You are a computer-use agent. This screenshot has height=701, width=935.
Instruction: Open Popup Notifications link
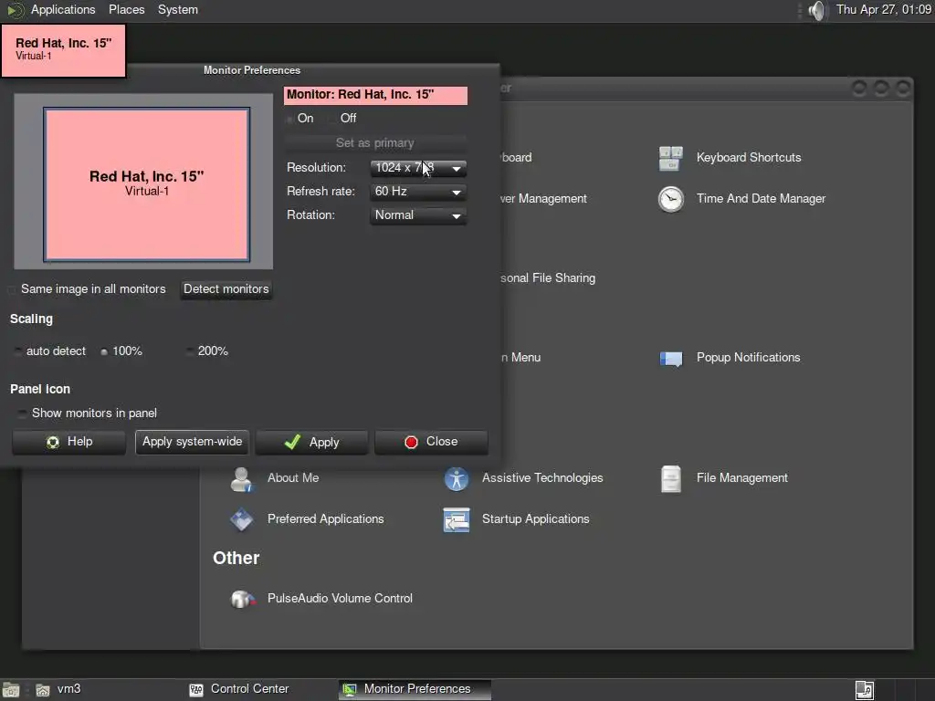point(749,358)
